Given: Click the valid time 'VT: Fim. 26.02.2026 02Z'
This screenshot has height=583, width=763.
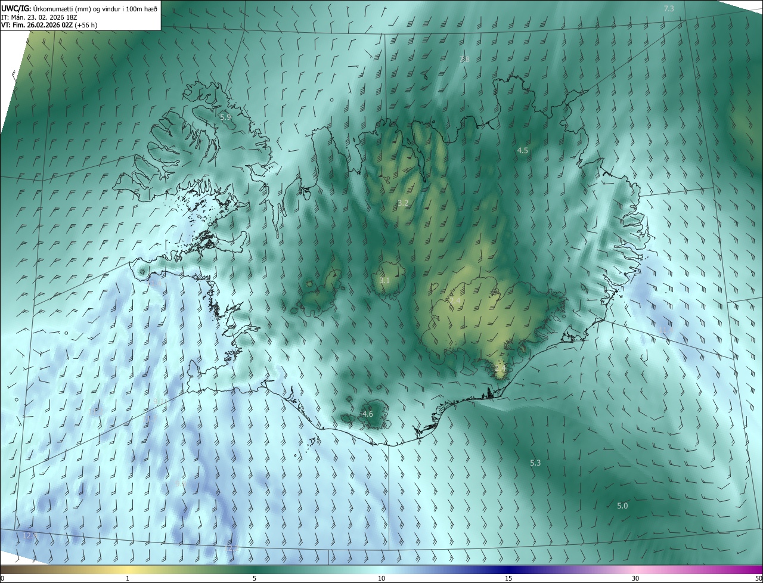Looking at the screenshot, I should (38, 25).
